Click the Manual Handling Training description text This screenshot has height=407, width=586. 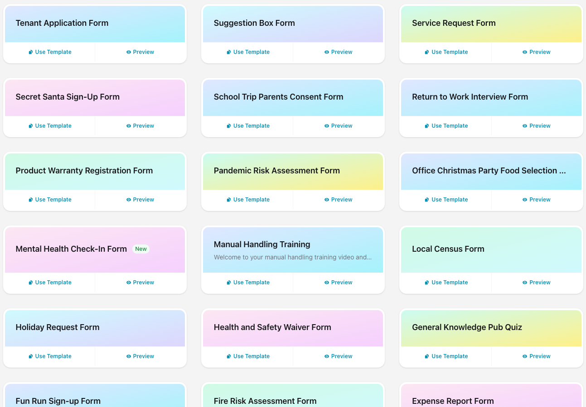click(x=293, y=257)
